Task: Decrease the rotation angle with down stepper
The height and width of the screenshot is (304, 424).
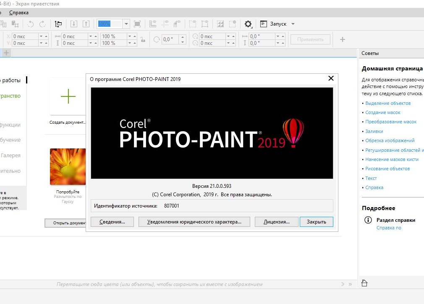Action: click(x=183, y=42)
